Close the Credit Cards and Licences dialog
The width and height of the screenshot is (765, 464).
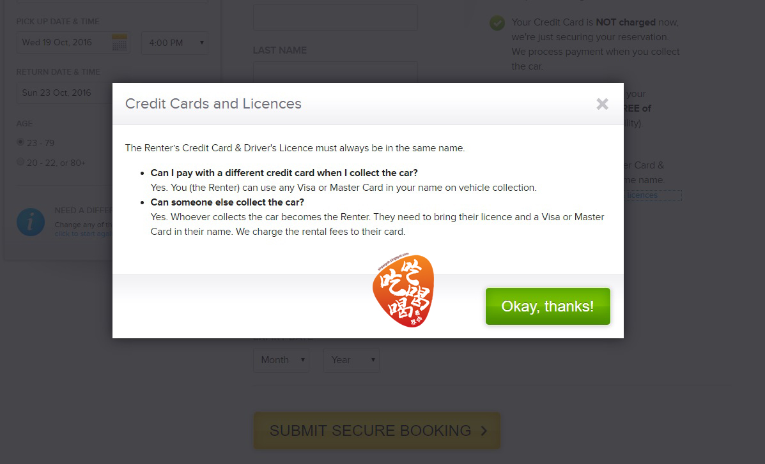[602, 104]
